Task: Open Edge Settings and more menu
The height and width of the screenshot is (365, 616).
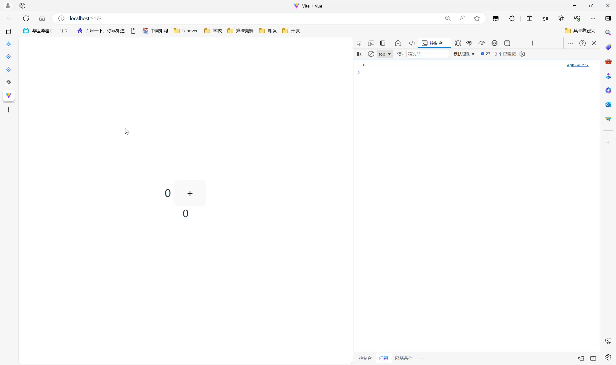Action: click(593, 18)
